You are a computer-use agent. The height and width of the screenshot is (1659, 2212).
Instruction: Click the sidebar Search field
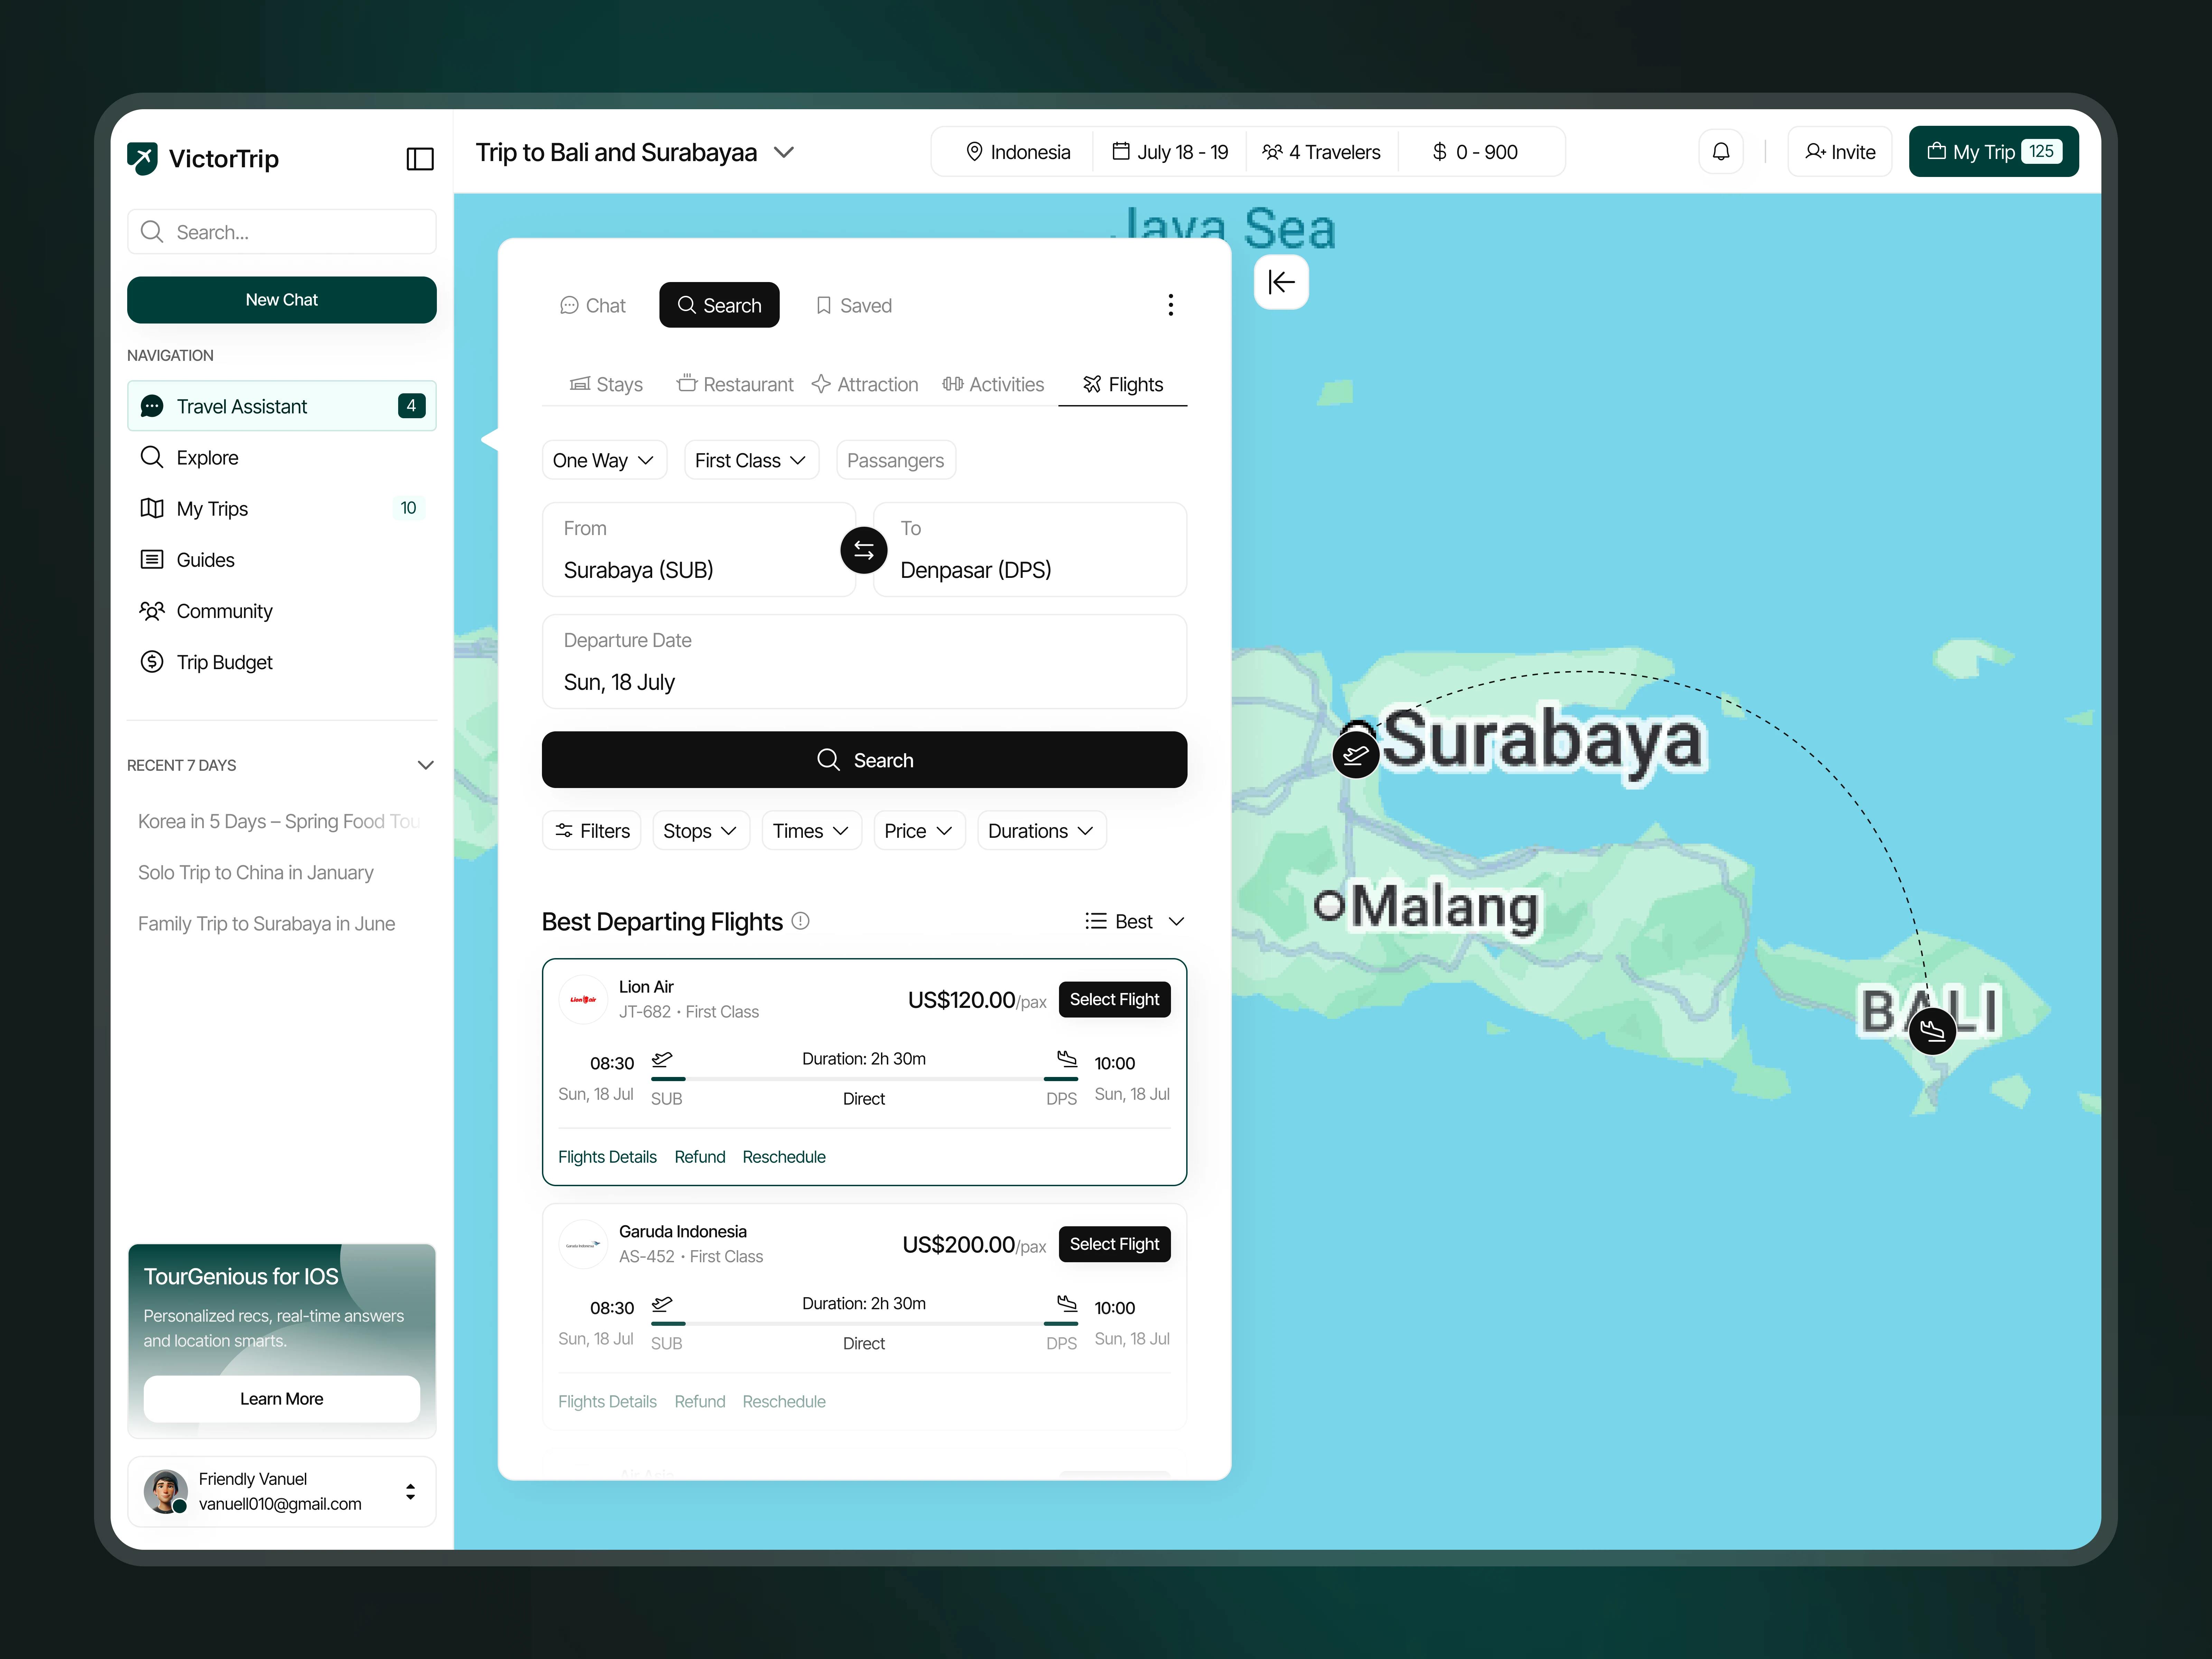[282, 232]
